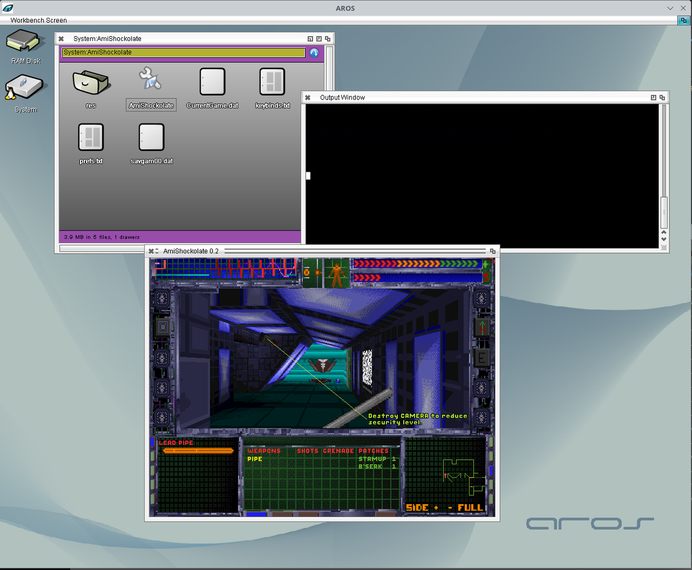Select the prefs.txt file icon
The width and height of the screenshot is (692, 570).
point(91,144)
